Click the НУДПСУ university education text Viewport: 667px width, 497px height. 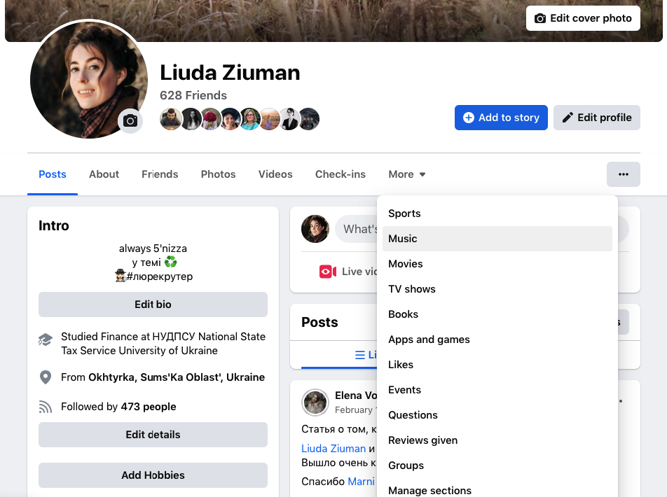point(163,344)
